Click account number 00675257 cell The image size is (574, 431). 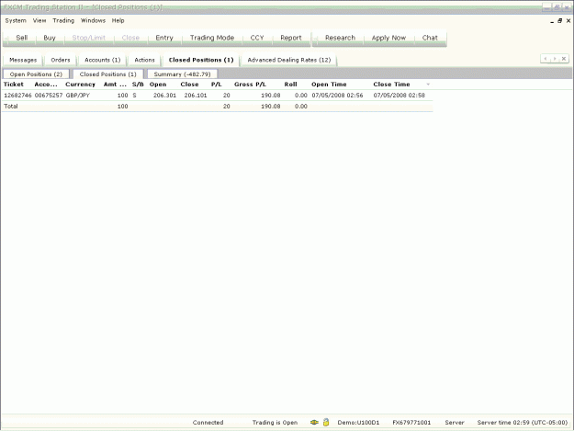(x=49, y=96)
